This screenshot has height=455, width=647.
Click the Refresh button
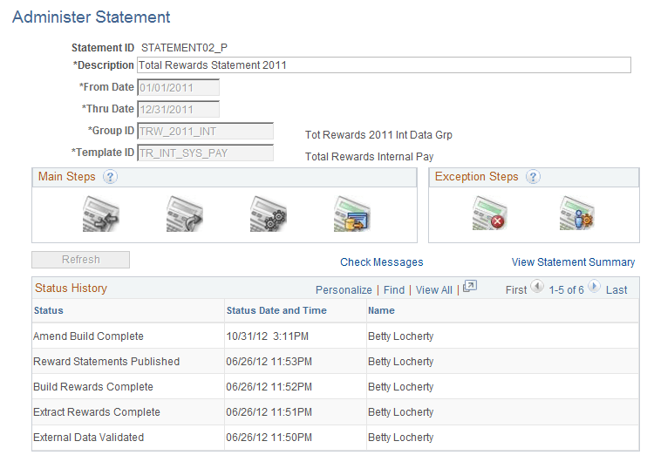point(80,260)
